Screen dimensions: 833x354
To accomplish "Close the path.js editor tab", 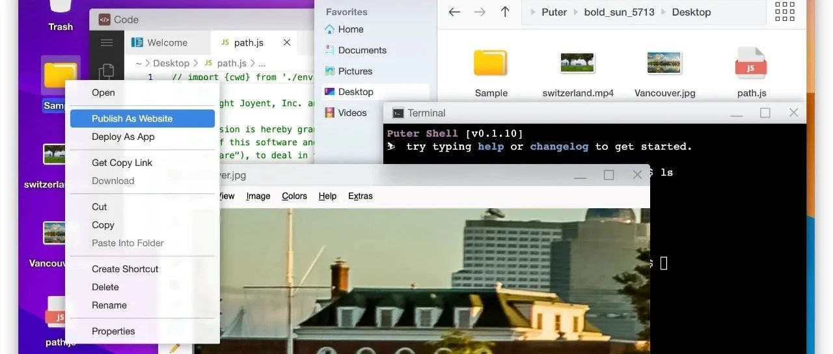I will tap(286, 43).
